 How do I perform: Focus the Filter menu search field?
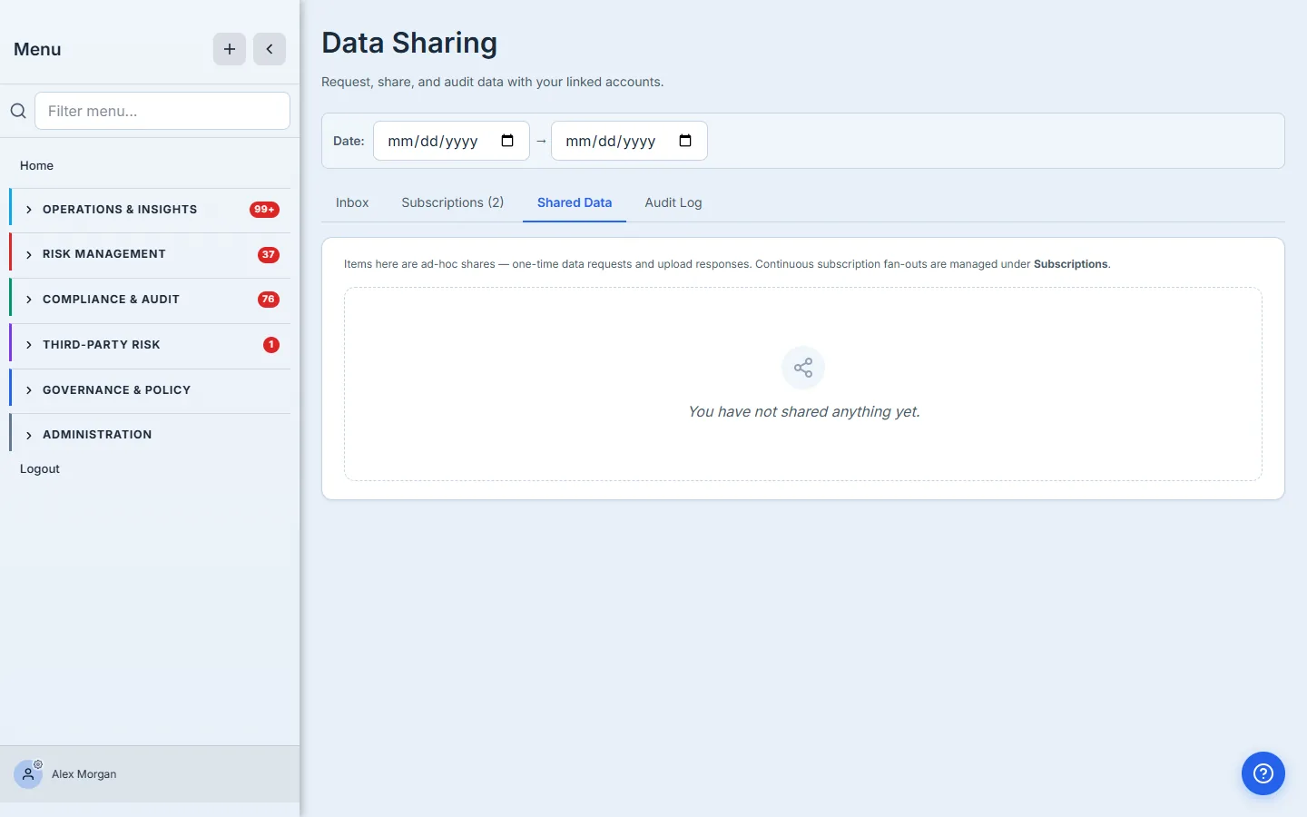[162, 111]
